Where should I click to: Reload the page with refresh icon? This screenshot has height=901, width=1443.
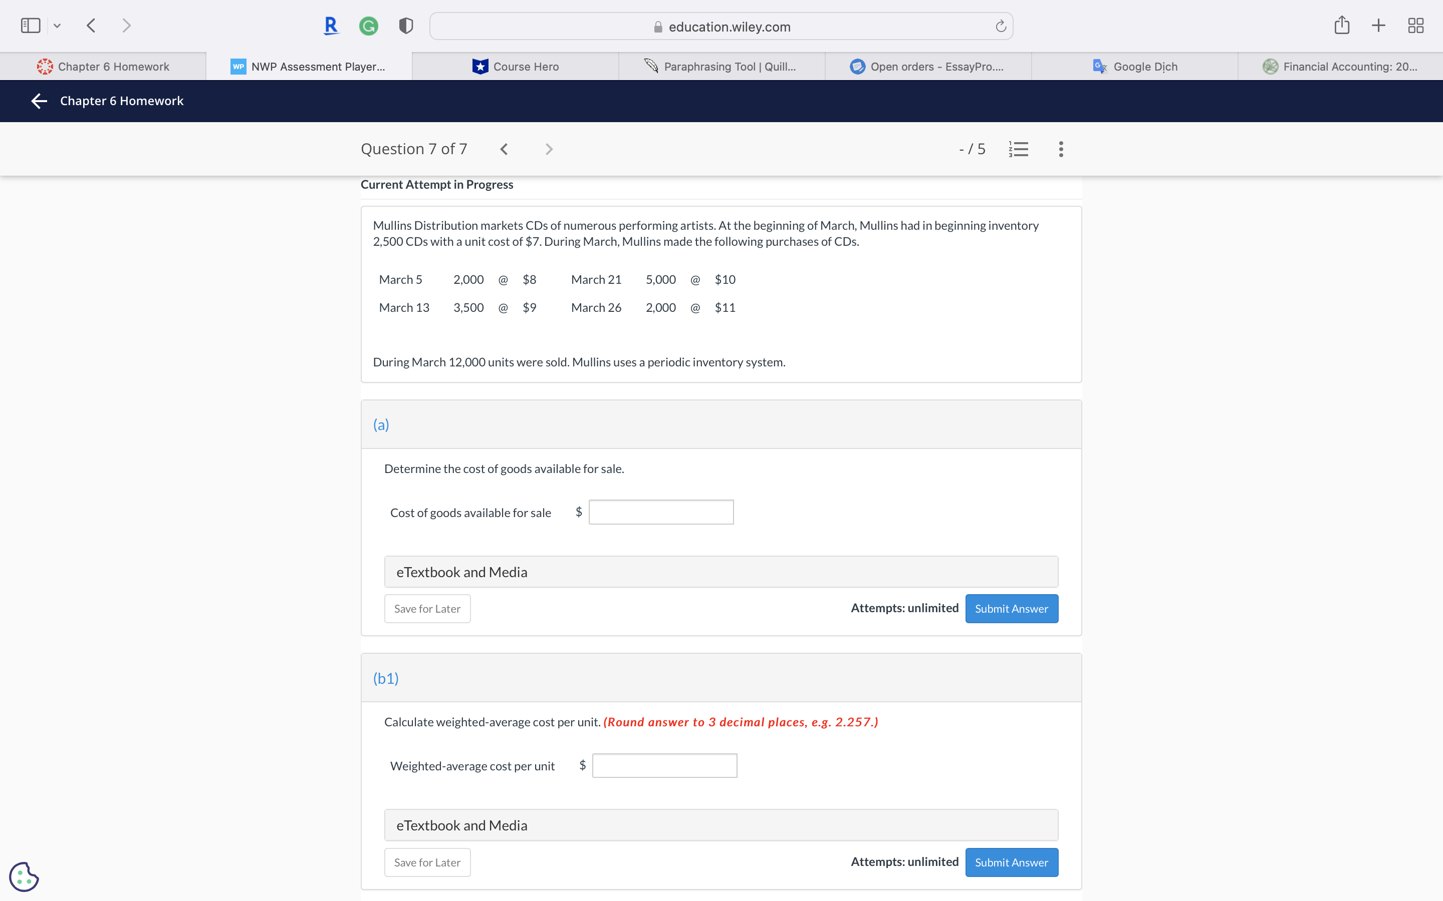point(1001,26)
